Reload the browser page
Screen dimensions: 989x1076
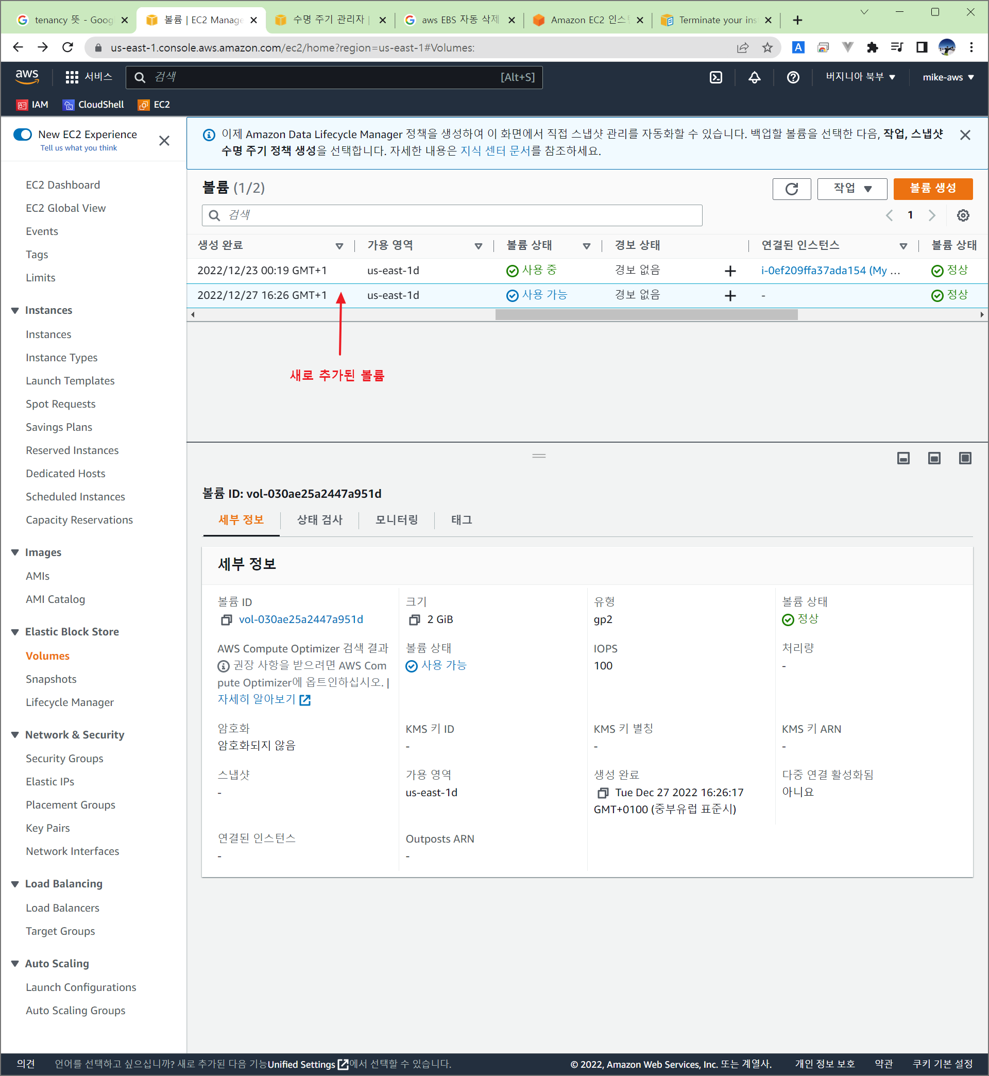coord(67,47)
